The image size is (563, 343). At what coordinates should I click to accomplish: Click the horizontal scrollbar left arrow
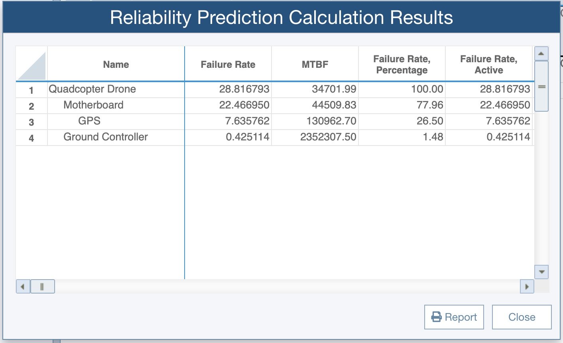(x=23, y=286)
